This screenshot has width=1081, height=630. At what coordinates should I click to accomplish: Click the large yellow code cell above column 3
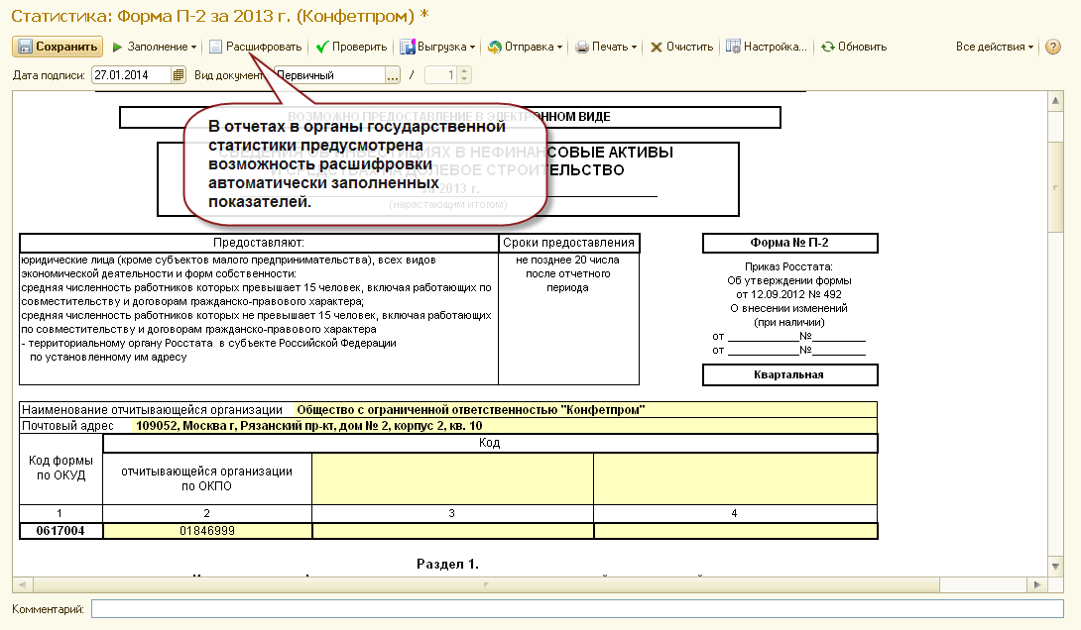point(452,478)
